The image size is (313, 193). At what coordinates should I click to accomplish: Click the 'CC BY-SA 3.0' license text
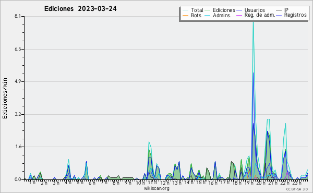[x=297, y=189]
